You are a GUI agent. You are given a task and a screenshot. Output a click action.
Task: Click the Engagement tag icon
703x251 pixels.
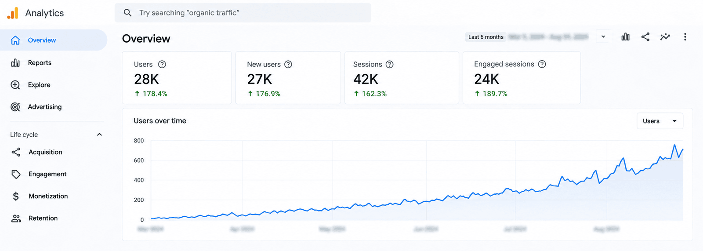tap(16, 174)
